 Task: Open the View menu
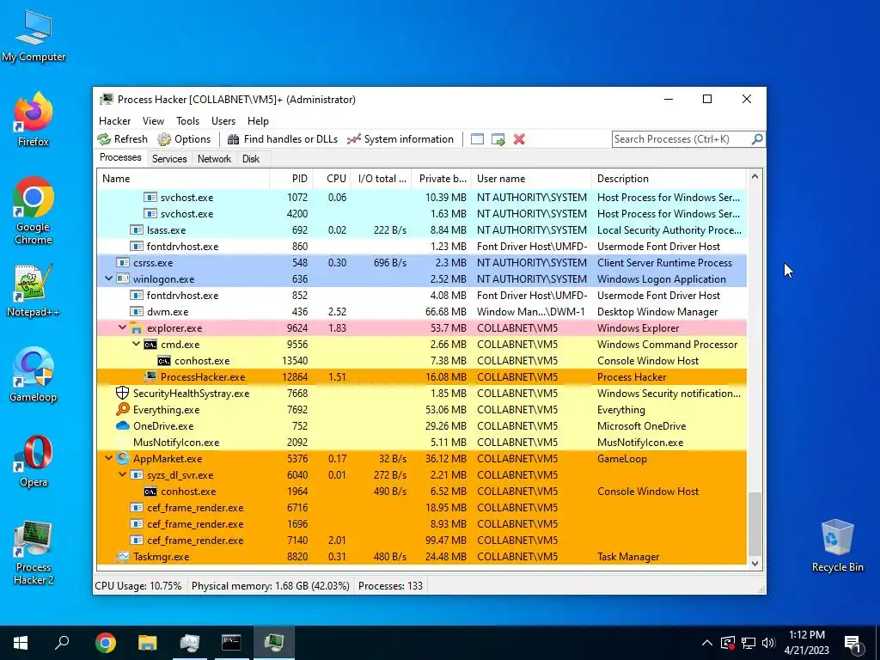coord(153,121)
